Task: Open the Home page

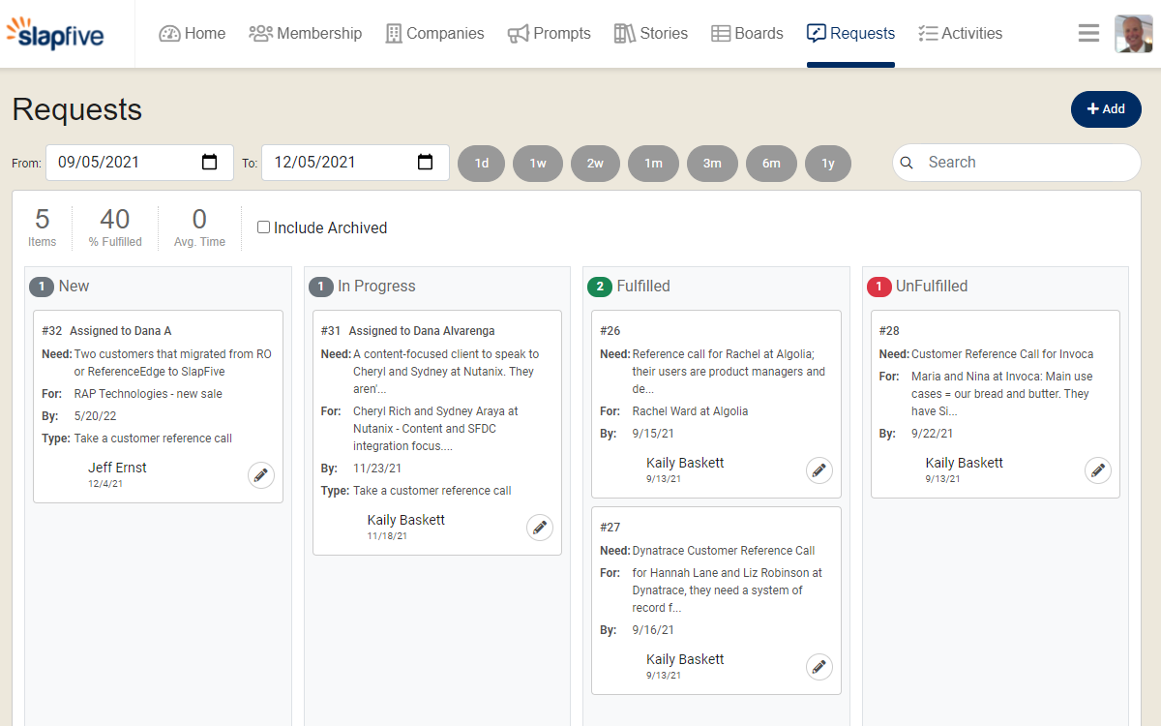Action: [193, 33]
